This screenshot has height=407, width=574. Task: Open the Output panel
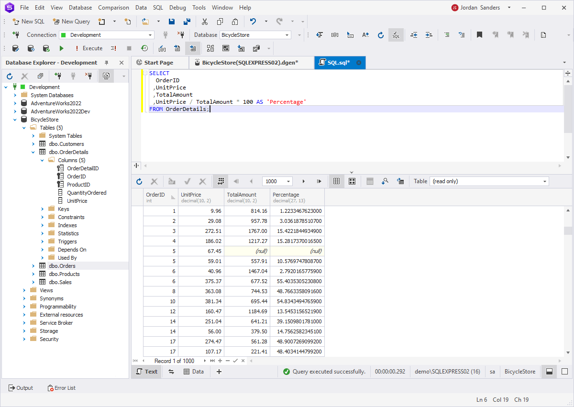[21, 388]
